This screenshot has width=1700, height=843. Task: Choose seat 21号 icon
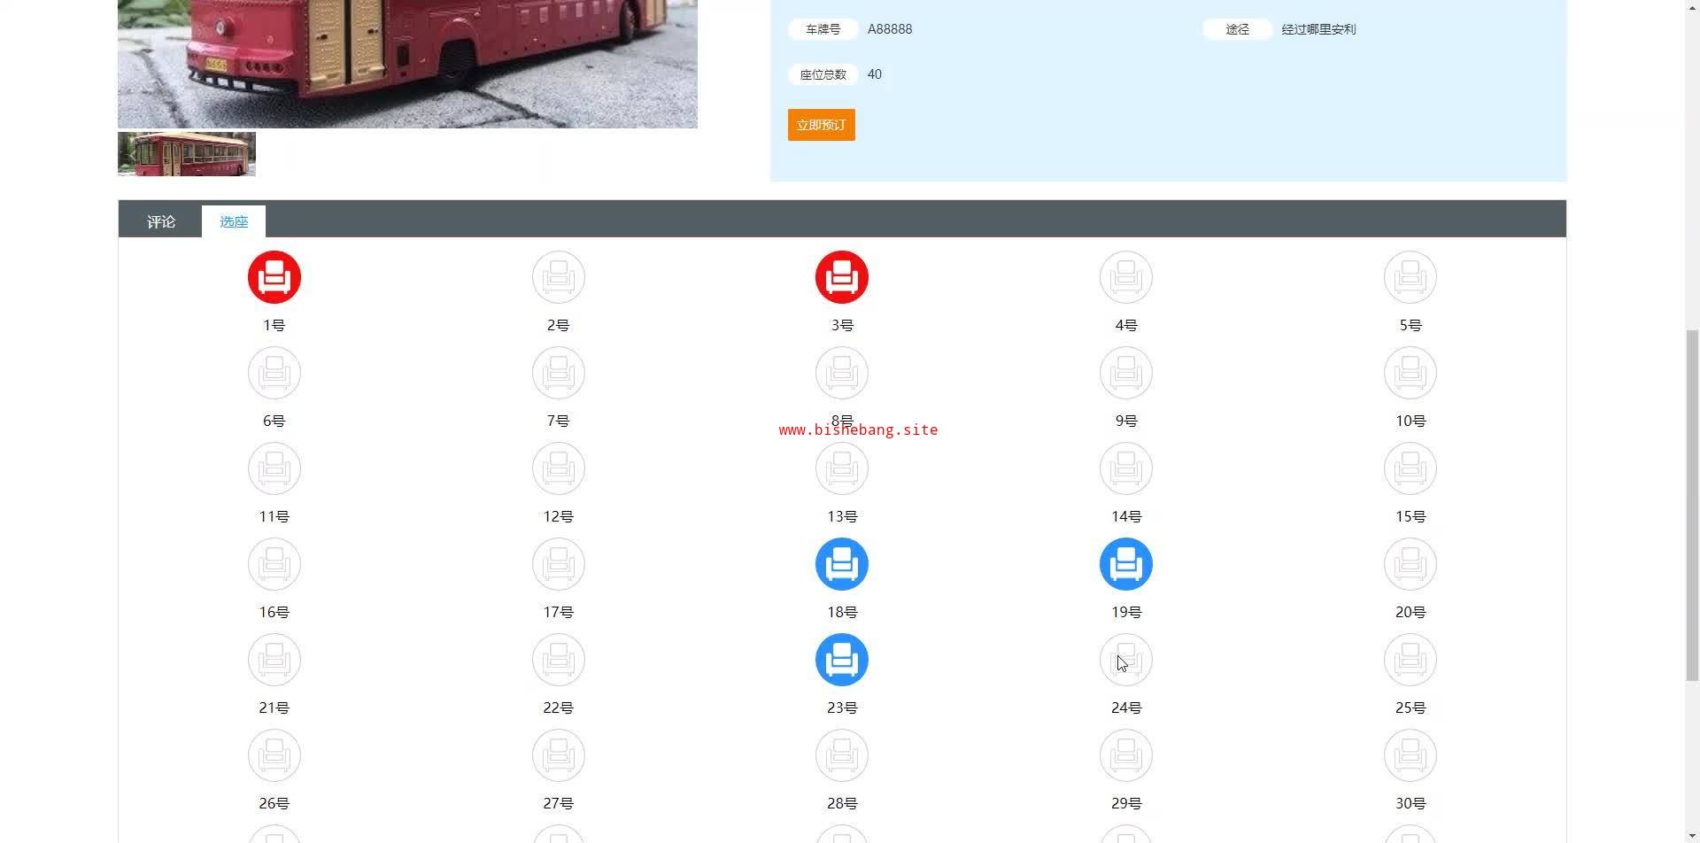point(274,660)
